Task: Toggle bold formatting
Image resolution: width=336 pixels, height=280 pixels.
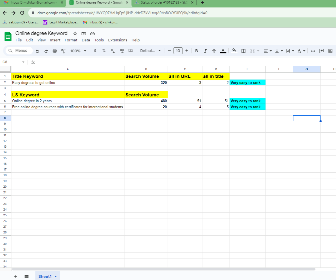Action: click(x=196, y=51)
